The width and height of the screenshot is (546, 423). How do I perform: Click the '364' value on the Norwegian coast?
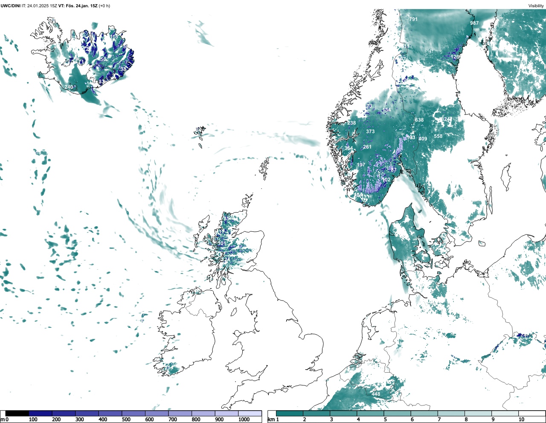(349, 149)
